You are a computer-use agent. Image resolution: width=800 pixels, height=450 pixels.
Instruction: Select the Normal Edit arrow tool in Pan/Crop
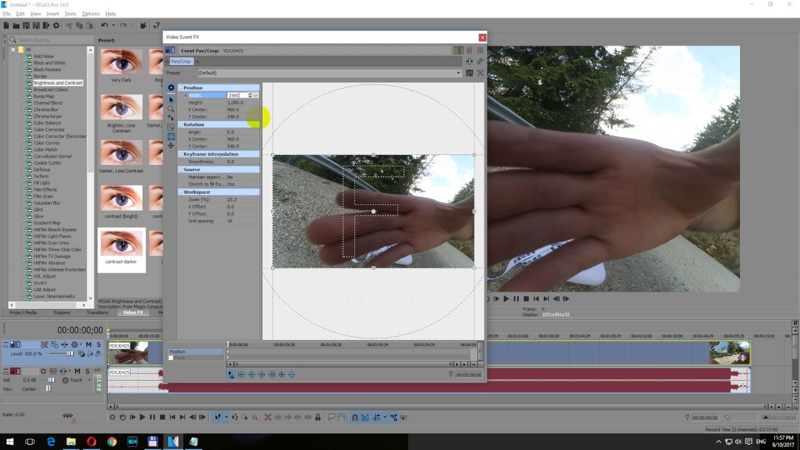click(171, 100)
